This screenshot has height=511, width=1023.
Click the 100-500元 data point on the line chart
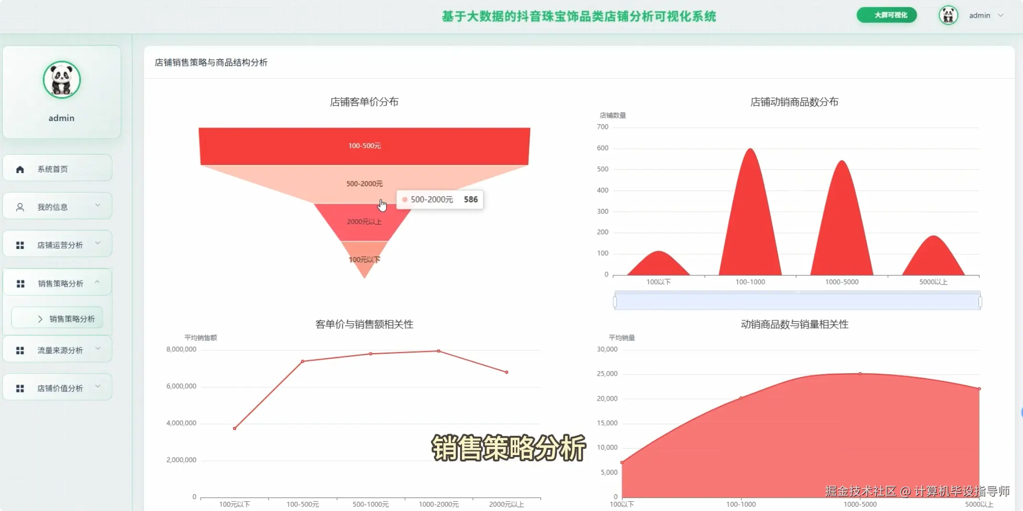click(303, 361)
